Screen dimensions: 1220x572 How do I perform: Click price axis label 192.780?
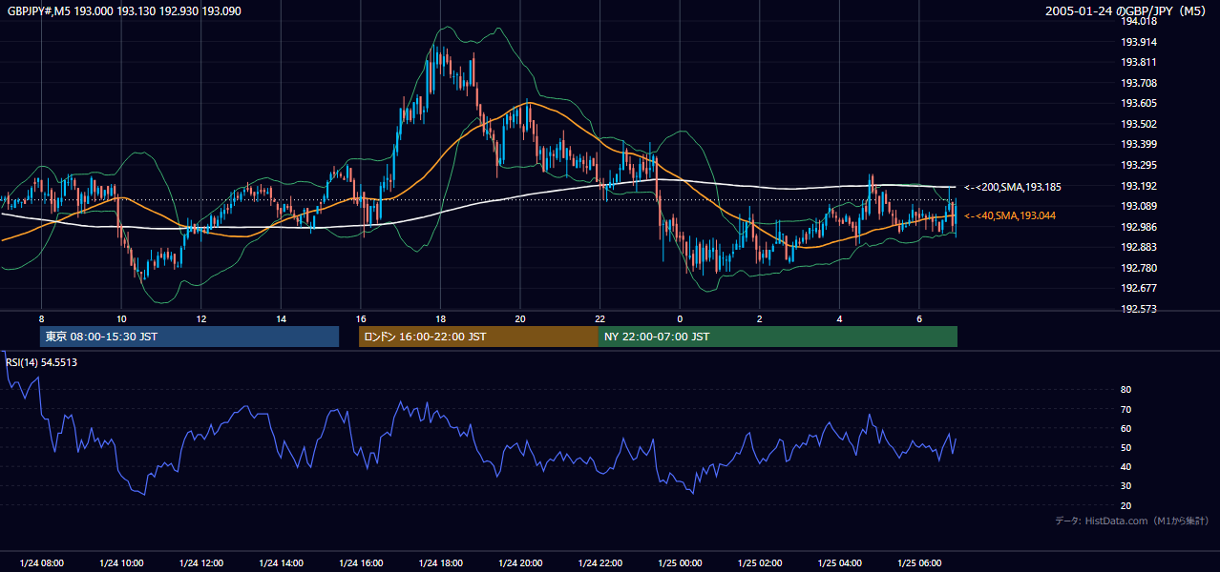click(1138, 269)
